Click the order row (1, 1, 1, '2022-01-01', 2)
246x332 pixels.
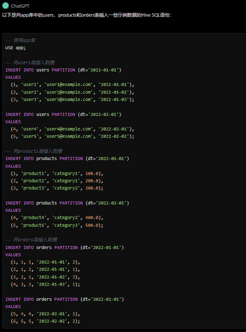45,262
